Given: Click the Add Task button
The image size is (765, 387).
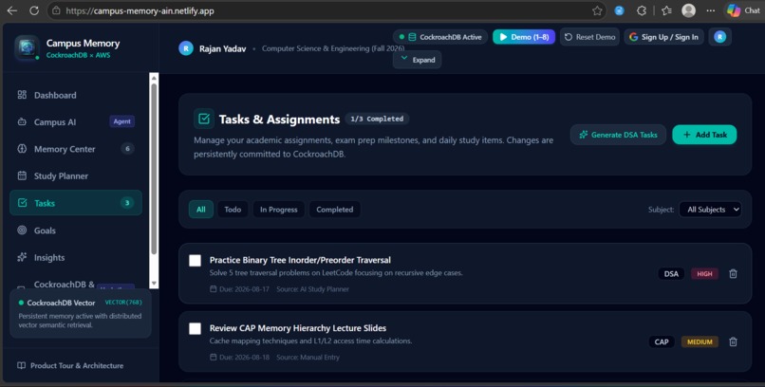Looking at the screenshot, I should [704, 135].
